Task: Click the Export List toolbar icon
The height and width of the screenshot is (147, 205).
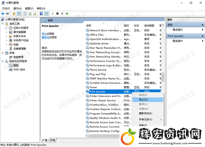Action: tap(35, 14)
